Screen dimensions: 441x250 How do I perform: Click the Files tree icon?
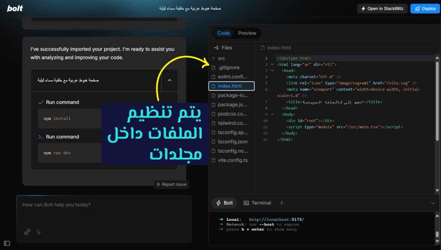tap(216, 48)
